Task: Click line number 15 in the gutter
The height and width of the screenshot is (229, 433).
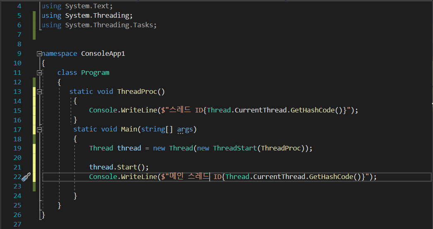Action: pyautogui.click(x=17, y=111)
